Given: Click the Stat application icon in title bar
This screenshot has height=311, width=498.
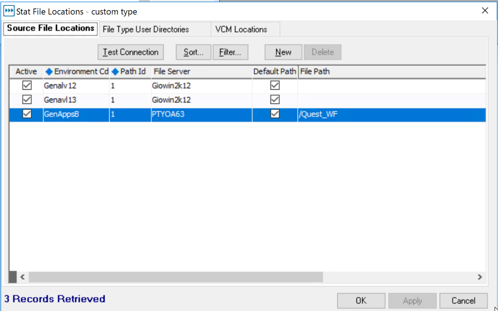Looking at the screenshot, I should [9, 11].
